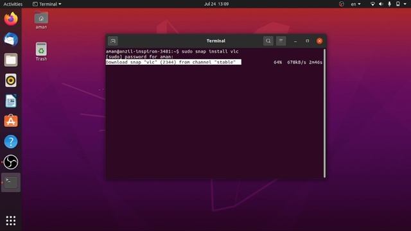Maximize the Terminal window
The height and width of the screenshot is (231, 411).
[x=308, y=41]
